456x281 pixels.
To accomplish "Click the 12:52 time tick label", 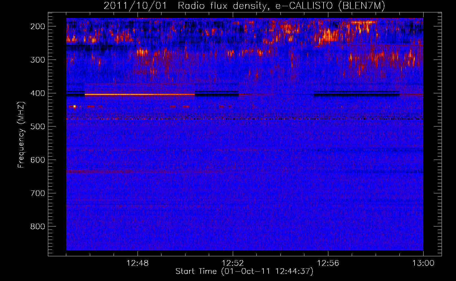I will (x=233, y=263).
